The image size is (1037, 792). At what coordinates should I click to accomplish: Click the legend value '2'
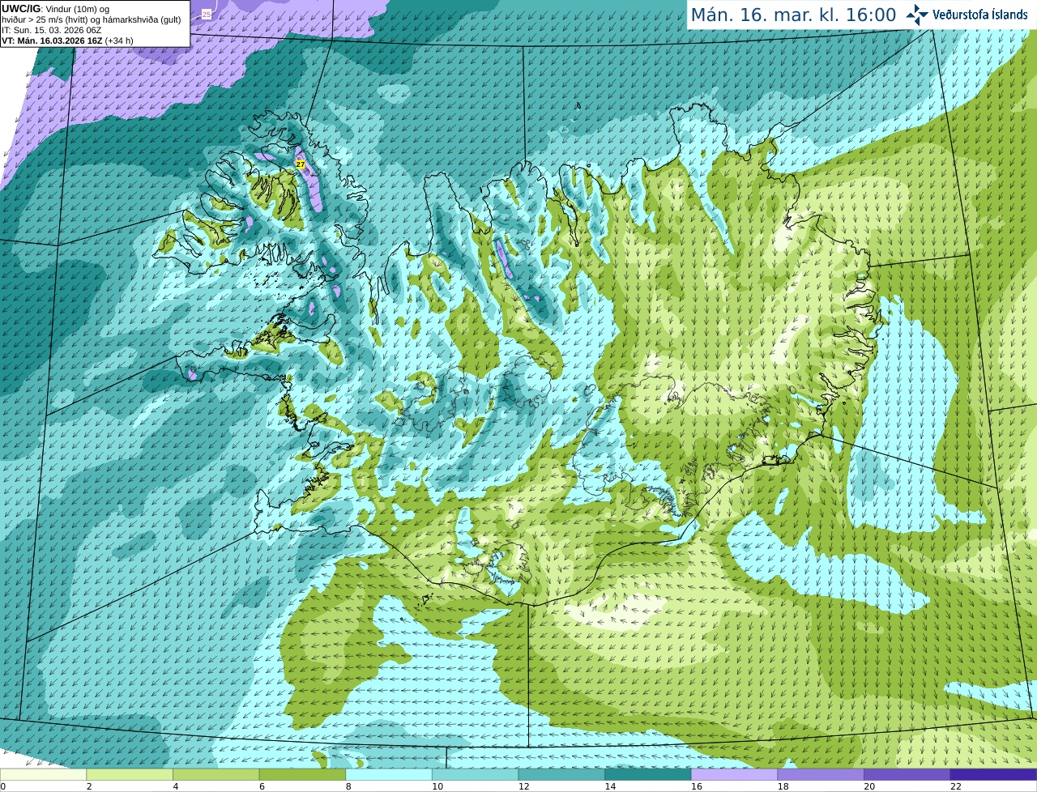pos(89,786)
